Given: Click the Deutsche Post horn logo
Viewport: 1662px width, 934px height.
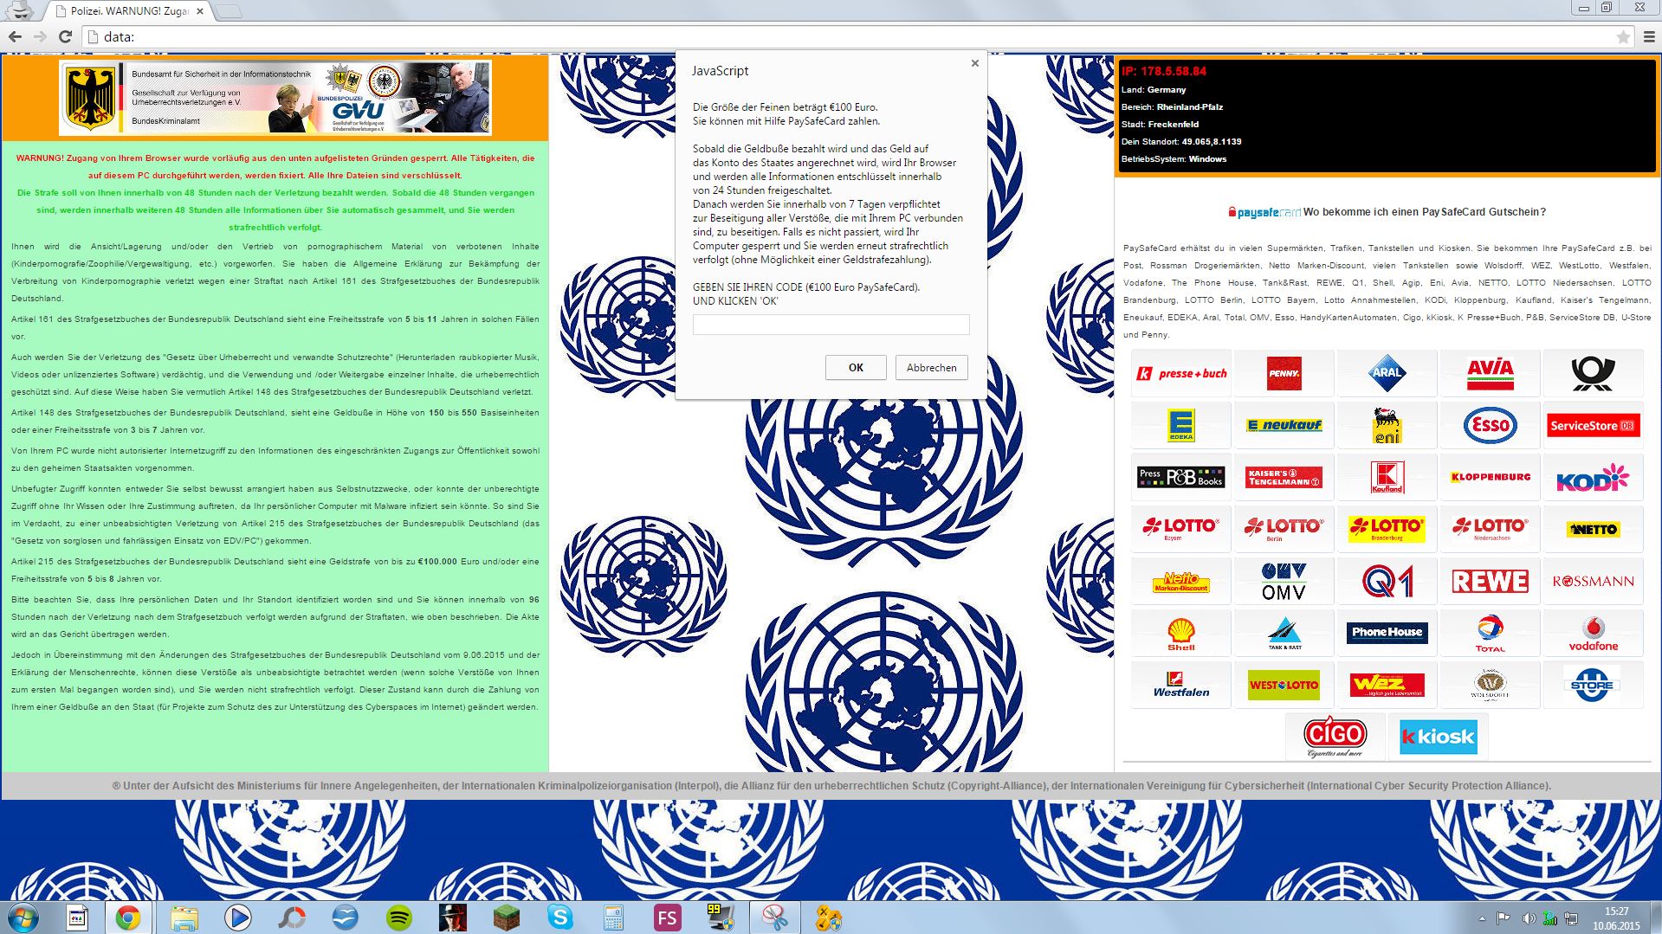Looking at the screenshot, I should (x=1593, y=373).
